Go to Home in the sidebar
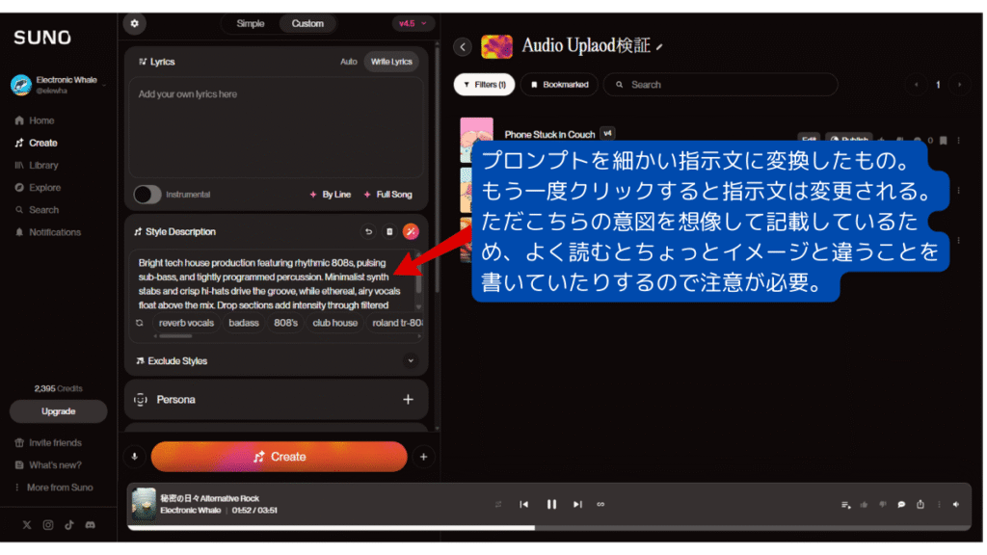 (35, 120)
